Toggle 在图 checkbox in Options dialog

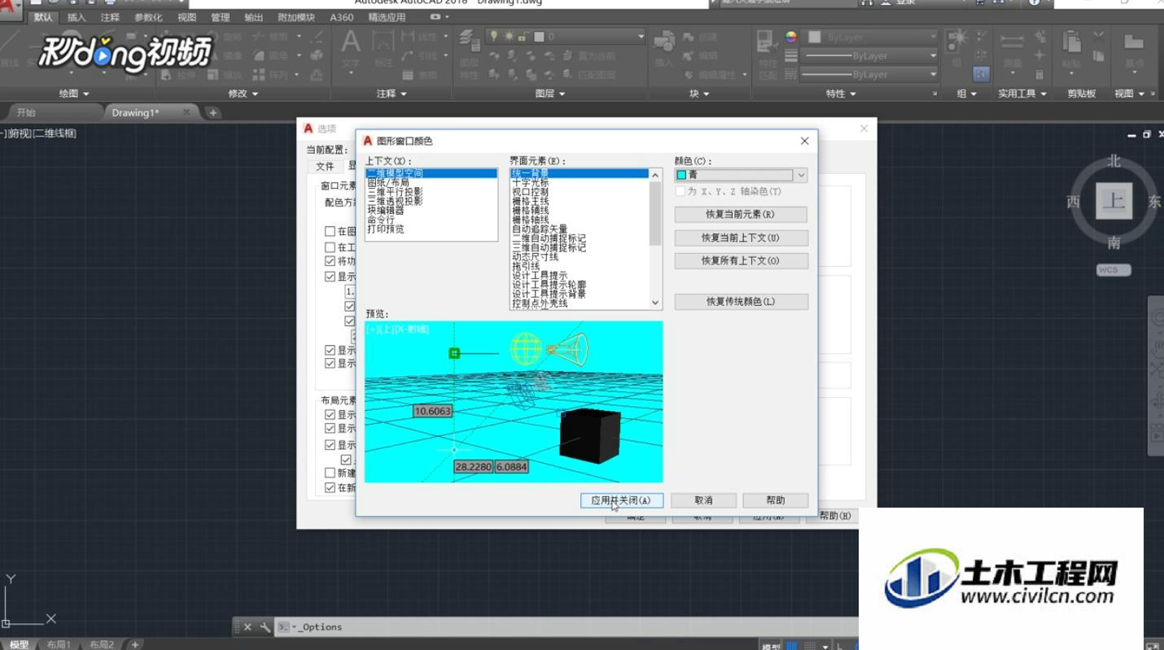[x=330, y=232]
